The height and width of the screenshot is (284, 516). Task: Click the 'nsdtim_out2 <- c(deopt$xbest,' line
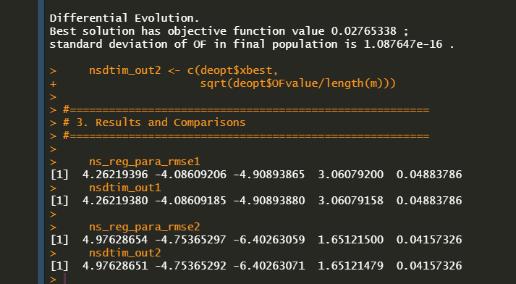[184, 70]
